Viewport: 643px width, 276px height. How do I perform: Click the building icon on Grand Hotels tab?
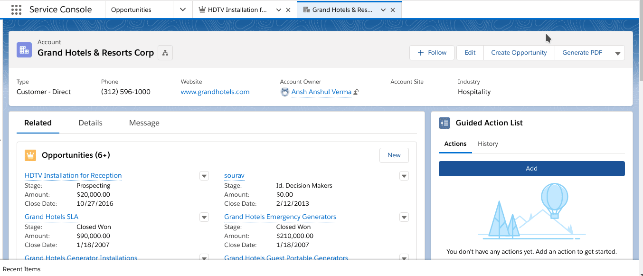[306, 10]
